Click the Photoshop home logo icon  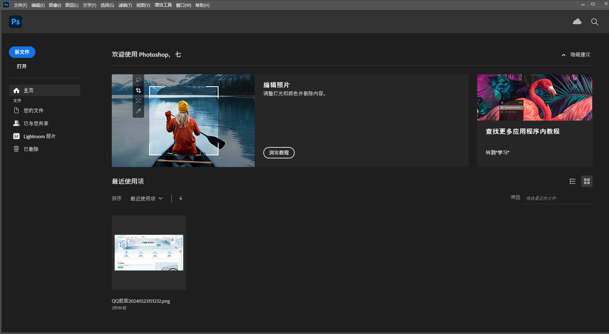15,22
